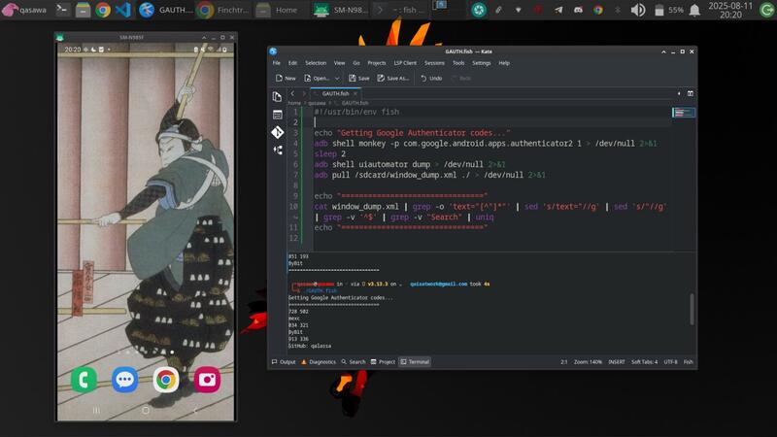Open the phone's Camera app
The height and width of the screenshot is (437, 777).
(x=207, y=380)
